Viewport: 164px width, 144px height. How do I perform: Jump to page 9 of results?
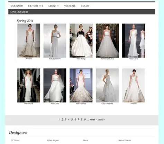[x=85, y=120]
